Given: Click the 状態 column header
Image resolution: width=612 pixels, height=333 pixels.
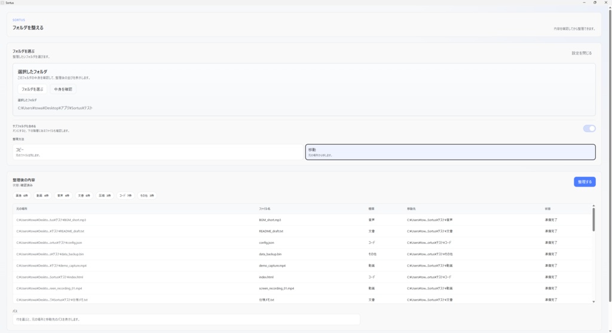Looking at the screenshot, I should 547,209.
